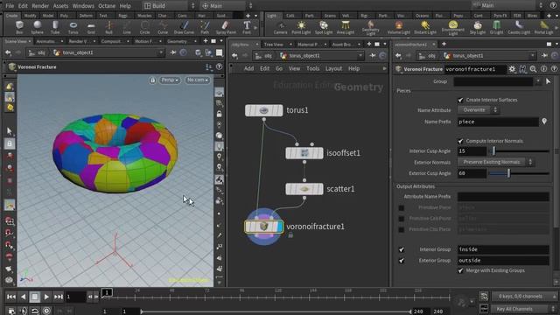Viewport: 560px width, 315px height.
Task: Enable the Primitive Cell Point checkbox
Action: pos(402,218)
